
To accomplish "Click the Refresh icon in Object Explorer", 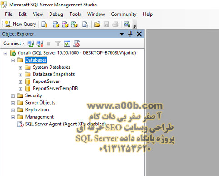I will click(67, 43).
